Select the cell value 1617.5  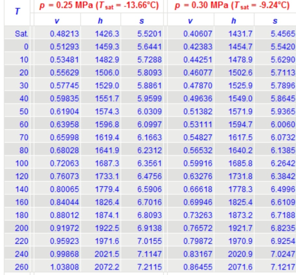(240, 137)
